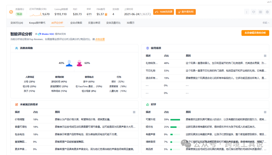Click the 9,670 30-day sales value

coord(46,14)
